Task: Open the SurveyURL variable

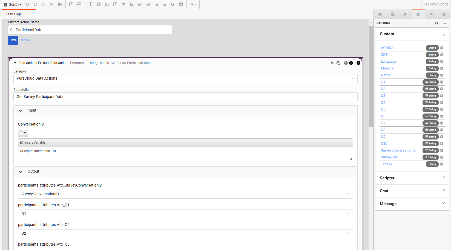Action: [389, 157]
